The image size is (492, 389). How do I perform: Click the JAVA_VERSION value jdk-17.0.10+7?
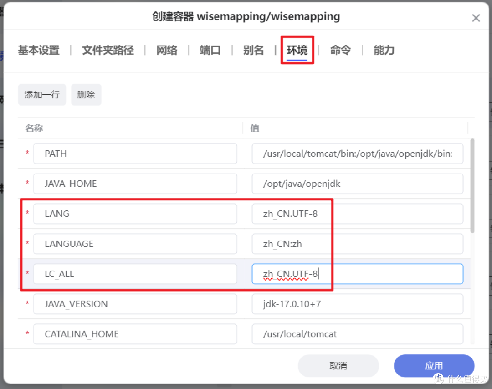pos(357,304)
